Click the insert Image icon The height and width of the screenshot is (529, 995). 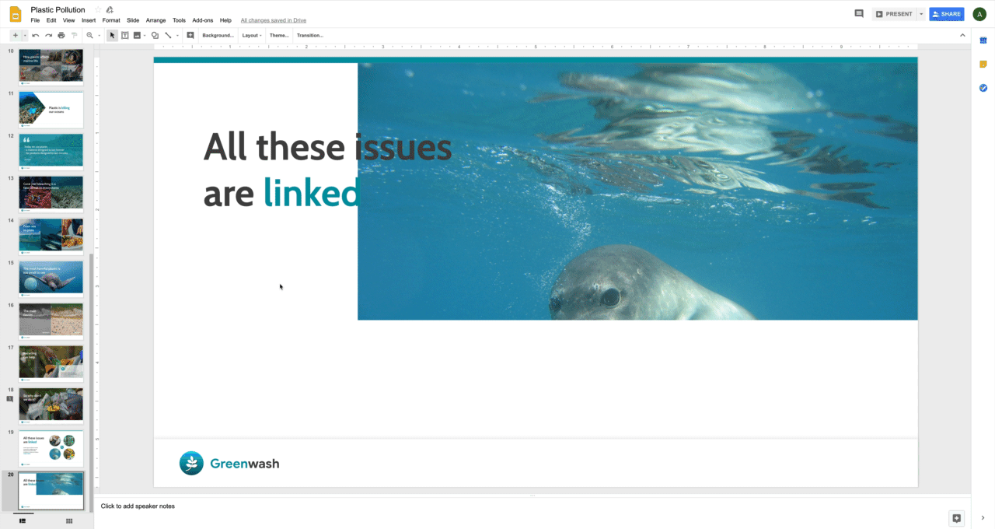click(137, 35)
